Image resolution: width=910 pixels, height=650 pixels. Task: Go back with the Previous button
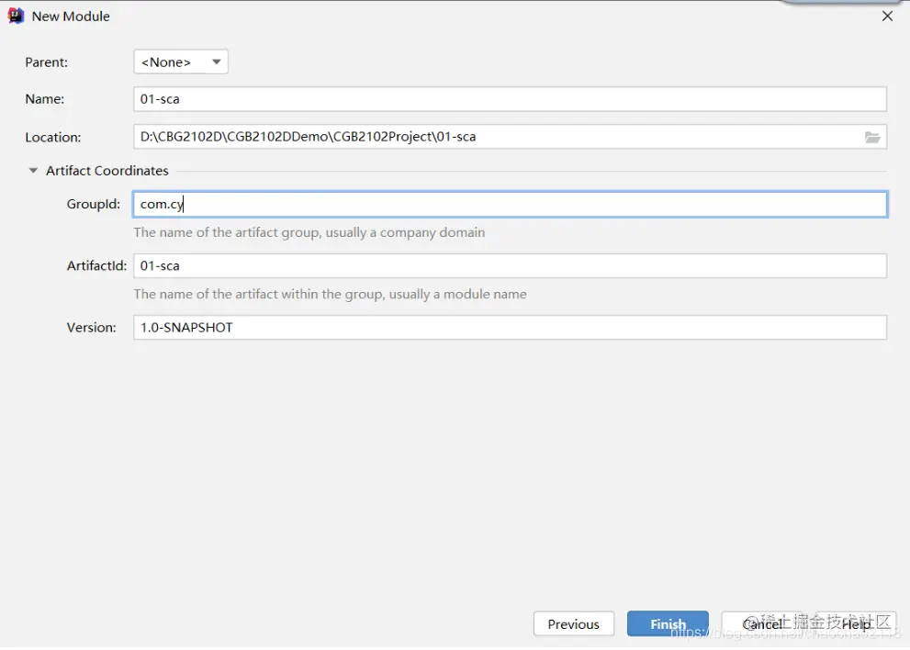[573, 624]
